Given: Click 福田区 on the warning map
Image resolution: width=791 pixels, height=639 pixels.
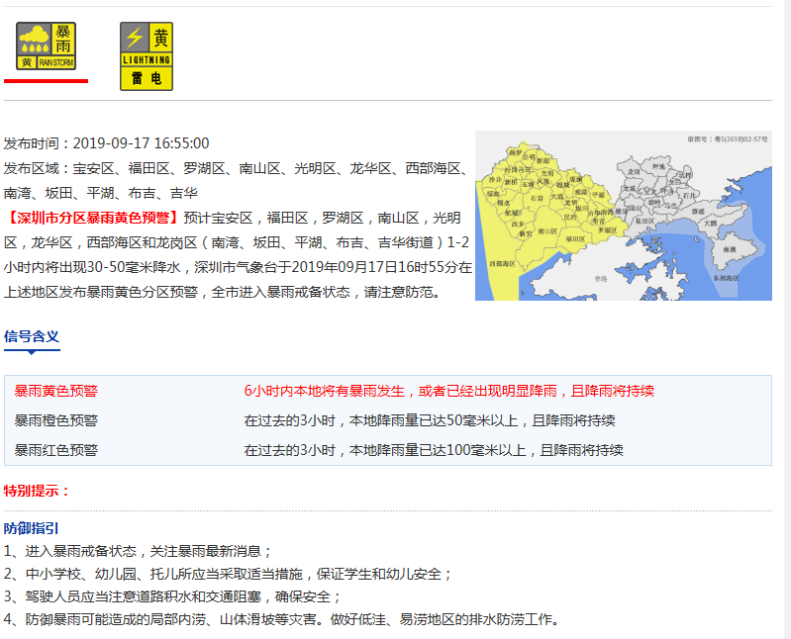Looking at the screenshot, I should point(575,238).
